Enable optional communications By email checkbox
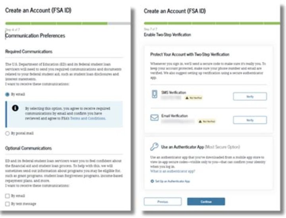 click(x=7, y=196)
